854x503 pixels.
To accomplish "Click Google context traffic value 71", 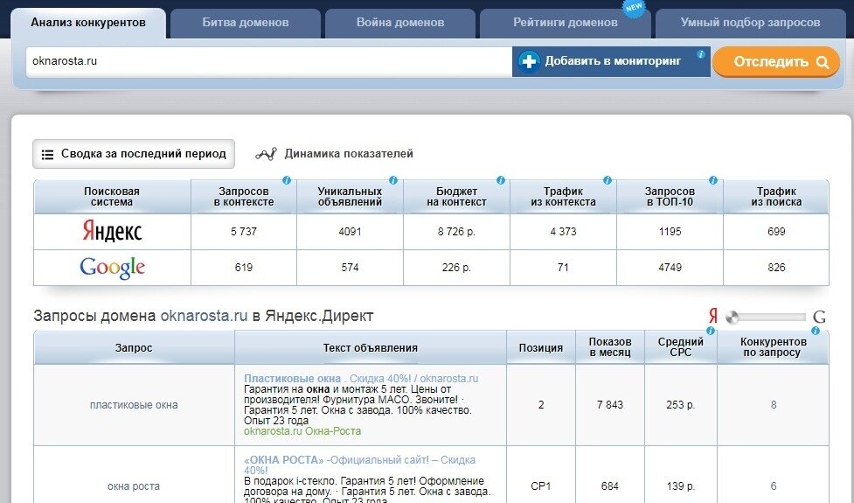I will click(563, 268).
